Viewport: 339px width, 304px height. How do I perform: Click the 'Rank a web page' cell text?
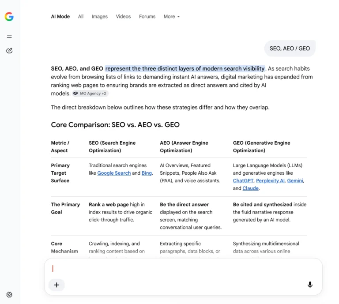(x=109, y=205)
